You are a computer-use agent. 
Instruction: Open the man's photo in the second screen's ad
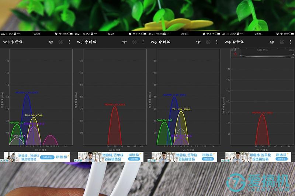[x=91, y=157]
